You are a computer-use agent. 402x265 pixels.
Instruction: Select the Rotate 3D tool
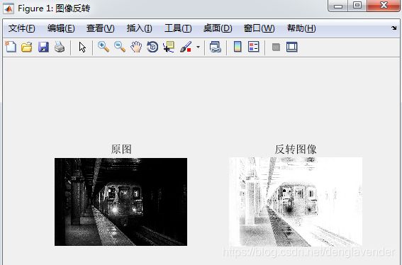click(x=152, y=47)
